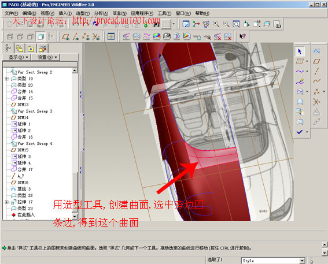Image resolution: width=328 pixels, height=264 pixels.
Task: Open the 显示 dropdown in model tree
Action: [18, 57]
